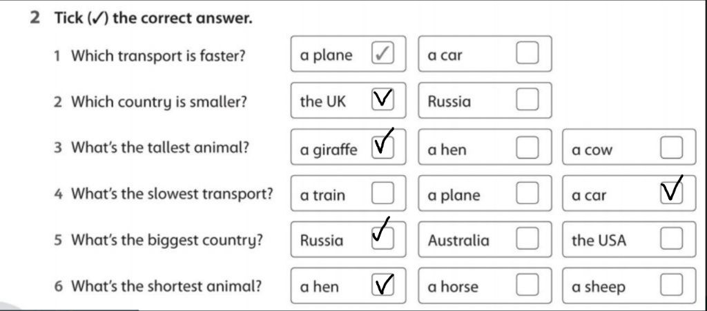Untick the 'a giraffe' checkbox

[x=382, y=147]
